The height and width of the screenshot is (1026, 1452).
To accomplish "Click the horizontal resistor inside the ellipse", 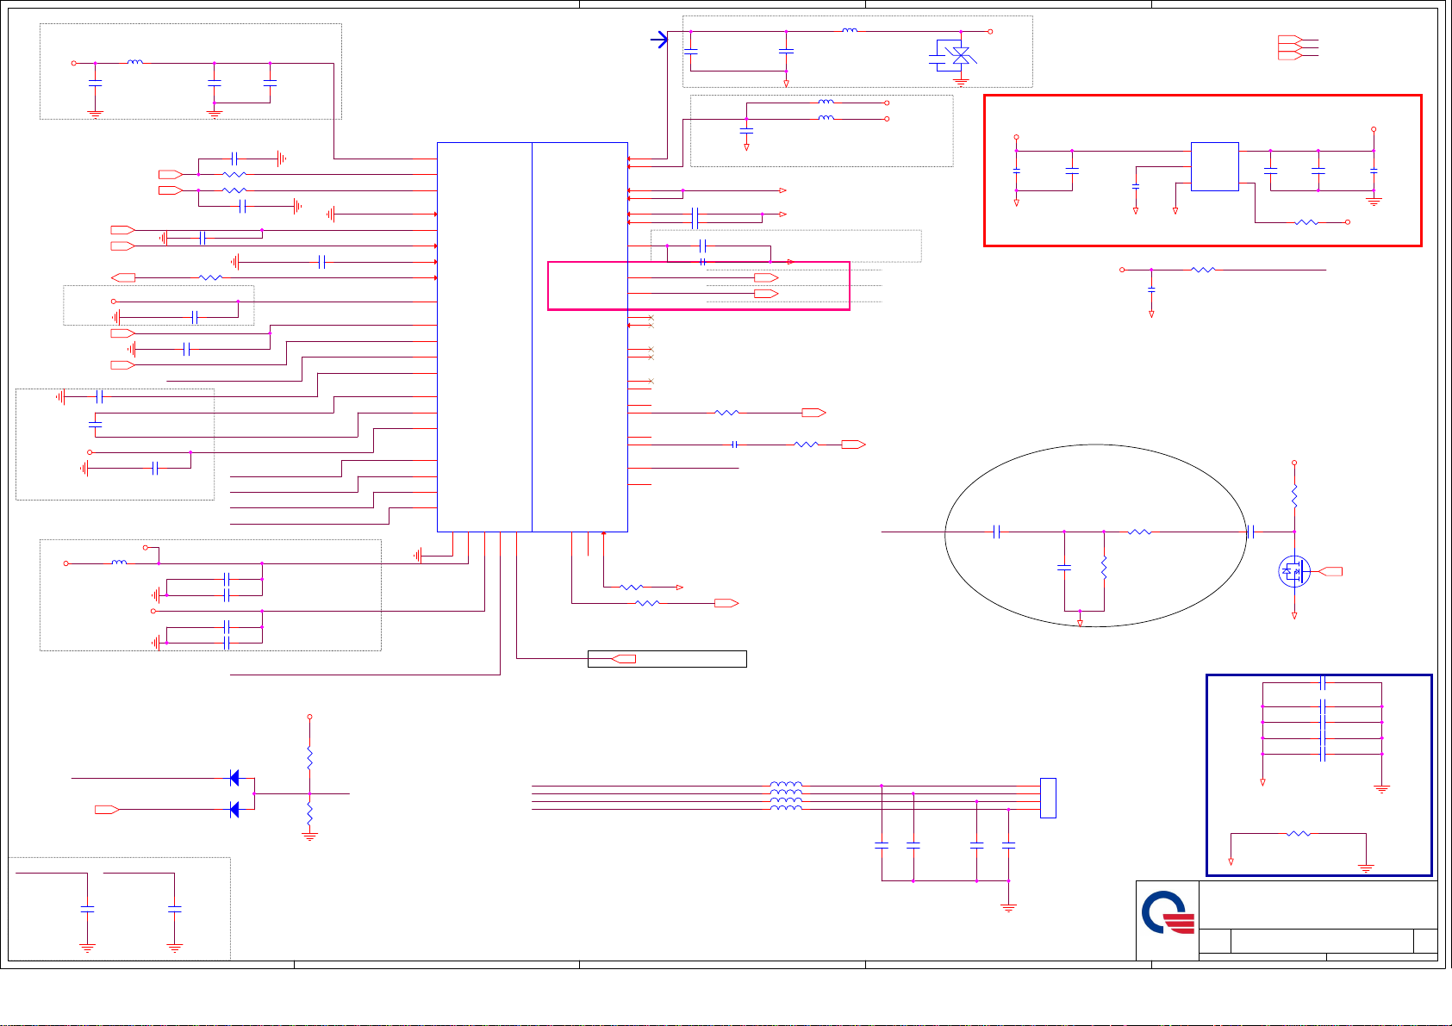I will 1140,532.
